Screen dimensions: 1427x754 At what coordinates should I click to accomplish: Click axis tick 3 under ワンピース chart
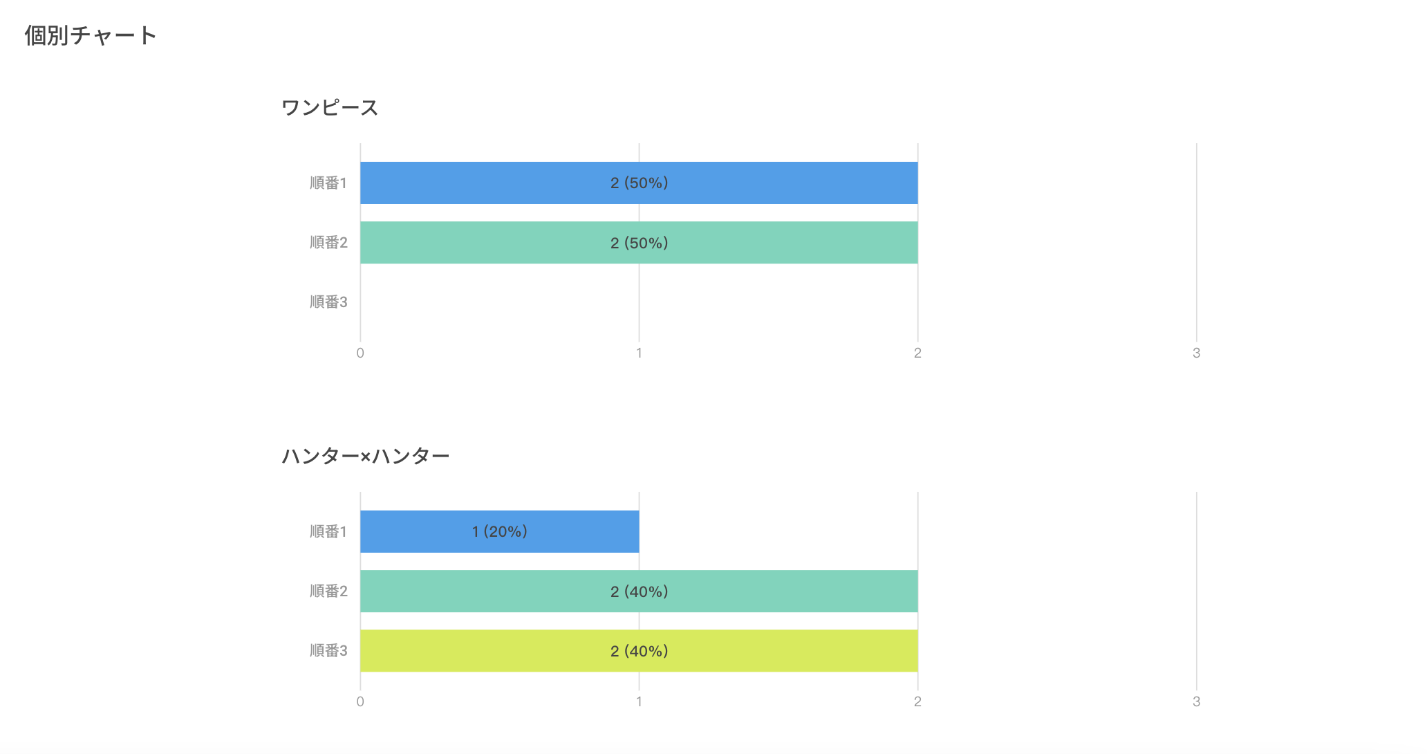(x=1196, y=353)
